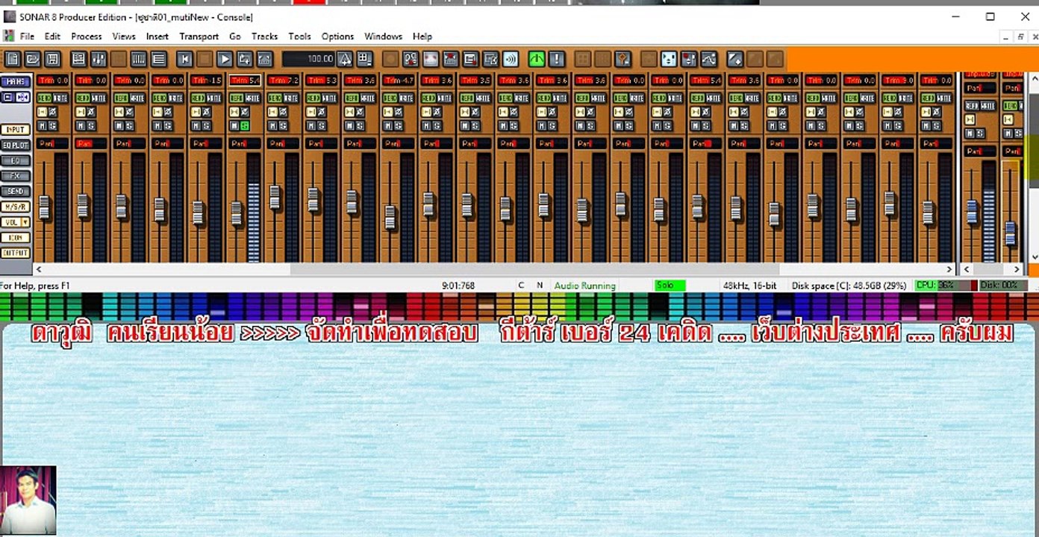The height and width of the screenshot is (537, 1039).
Task: Click the green icon next to the exclamation button
Action: [537, 59]
